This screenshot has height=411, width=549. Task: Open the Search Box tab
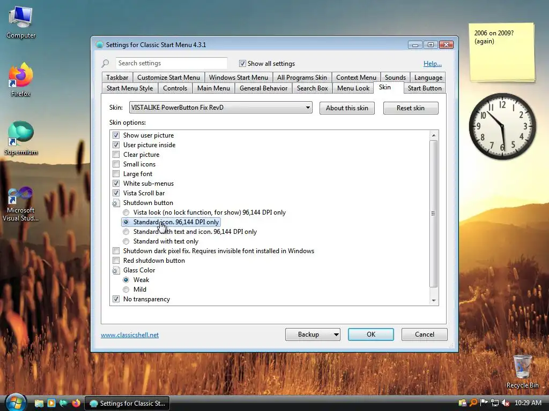point(313,88)
